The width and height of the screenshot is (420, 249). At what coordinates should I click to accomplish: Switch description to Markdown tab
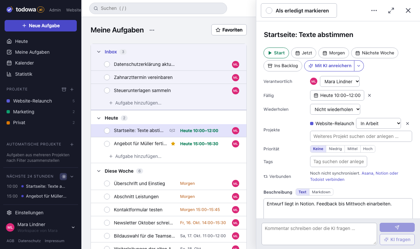click(x=321, y=192)
